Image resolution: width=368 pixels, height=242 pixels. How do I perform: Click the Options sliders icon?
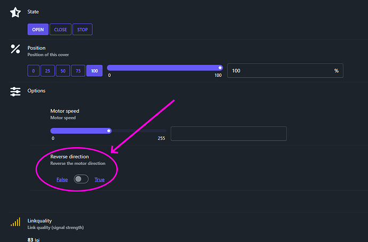pos(15,92)
